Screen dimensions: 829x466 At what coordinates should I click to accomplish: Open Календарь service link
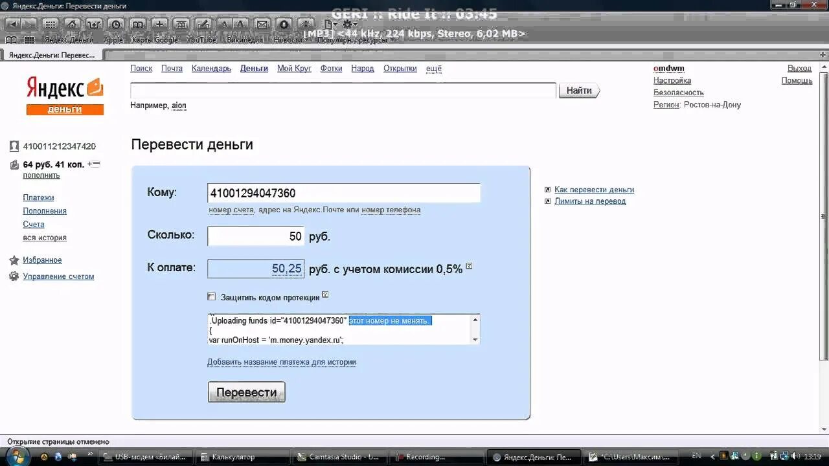click(x=211, y=68)
